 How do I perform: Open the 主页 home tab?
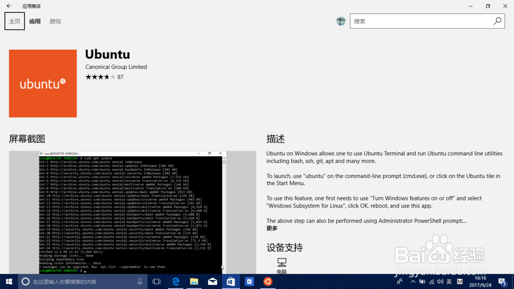[14, 21]
